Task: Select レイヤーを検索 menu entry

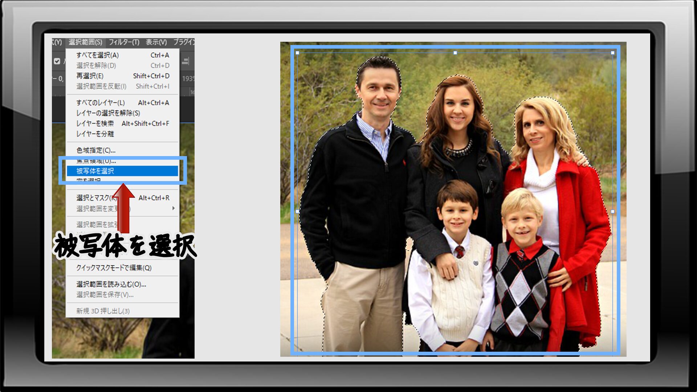Action: 123,123
